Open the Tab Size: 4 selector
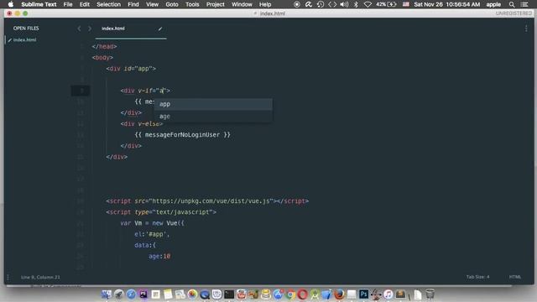Image resolution: width=537 pixels, height=302 pixels. coord(477,277)
